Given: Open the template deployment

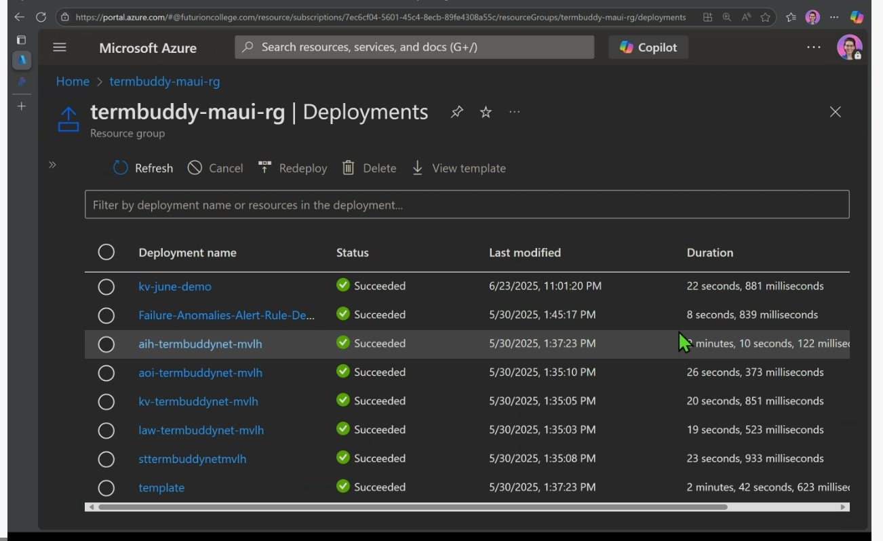Looking at the screenshot, I should point(161,487).
